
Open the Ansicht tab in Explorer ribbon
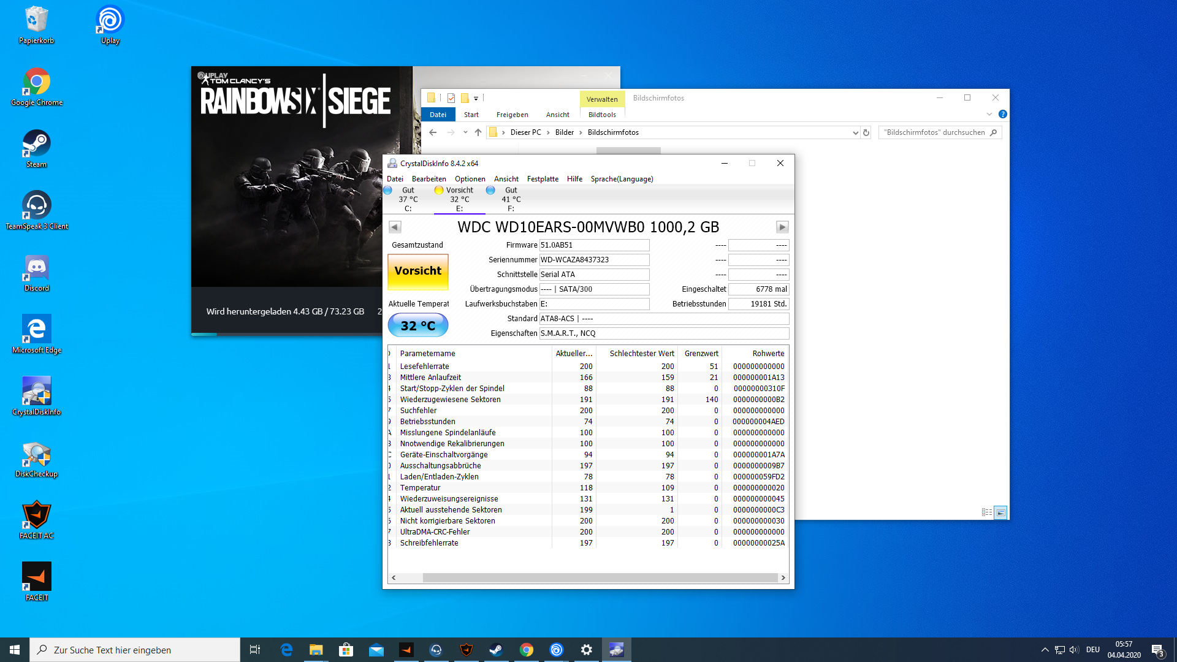tap(557, 115)
